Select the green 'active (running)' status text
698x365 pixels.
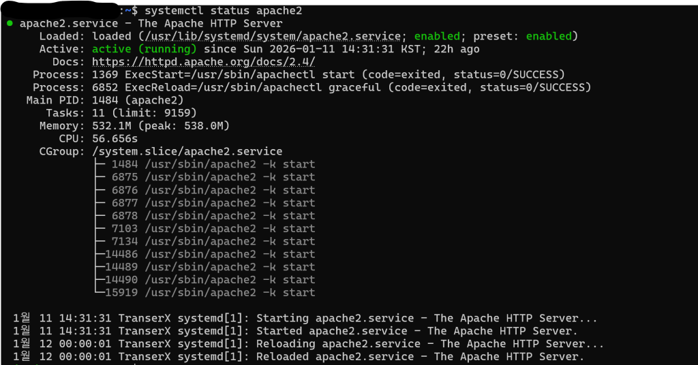click(x=144, y=49)
